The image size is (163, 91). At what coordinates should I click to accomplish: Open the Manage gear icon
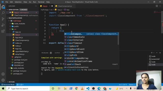(x=3, y=80)
